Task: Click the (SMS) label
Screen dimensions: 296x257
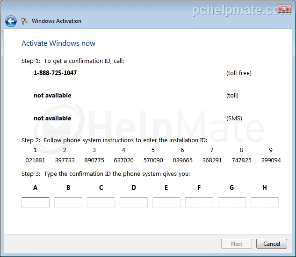Action: click(x=234, y=118)
